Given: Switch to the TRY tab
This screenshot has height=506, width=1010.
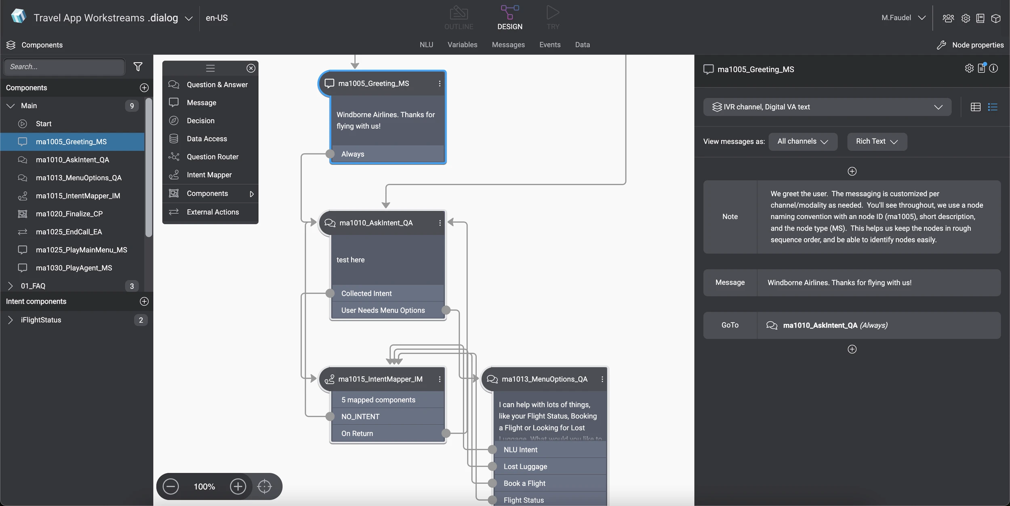Looking at the screenshot, I should click(553, 18).
